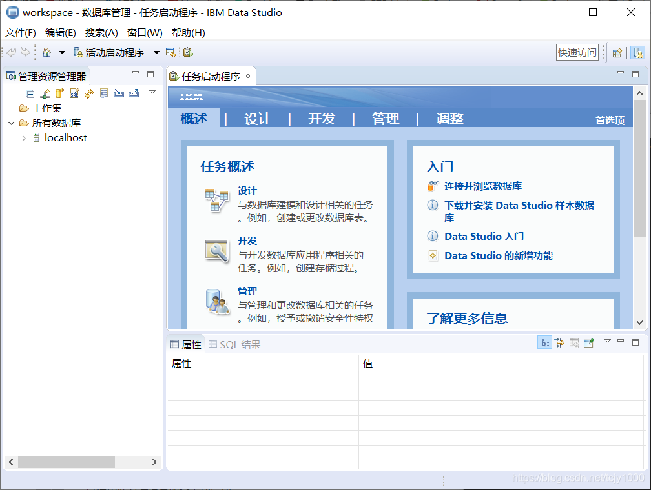Collapse the 所有数据库 tree node

coord(11,123)
